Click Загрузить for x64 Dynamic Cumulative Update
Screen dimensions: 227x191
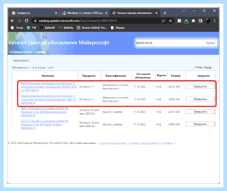(200, 124)
